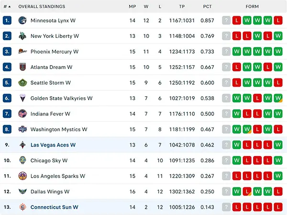Screen dimensions: 287x215
Task: Click the Golden State Valkyries logo
Action: [x=22, y=98]
